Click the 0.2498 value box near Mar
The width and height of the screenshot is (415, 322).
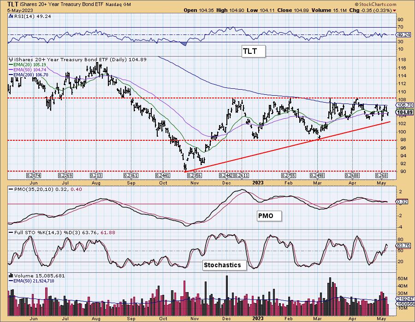[x=317, y=176]
